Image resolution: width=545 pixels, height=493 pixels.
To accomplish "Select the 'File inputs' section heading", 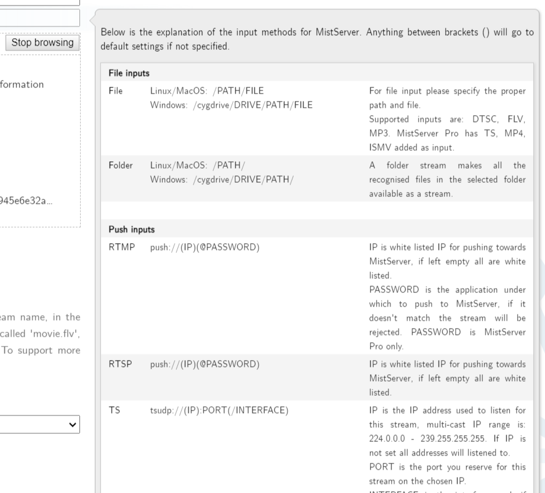I will click(x=129, y=73).
